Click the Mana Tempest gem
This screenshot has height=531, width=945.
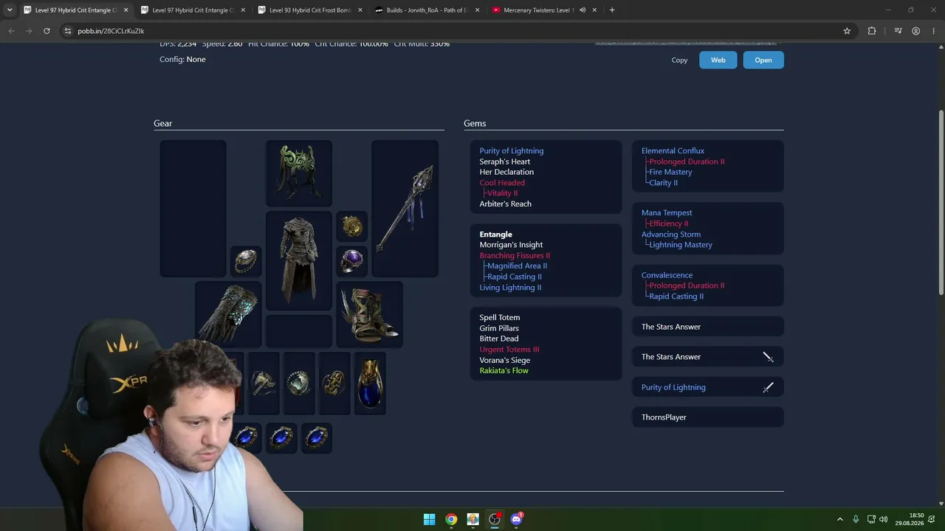pos(667,213)
